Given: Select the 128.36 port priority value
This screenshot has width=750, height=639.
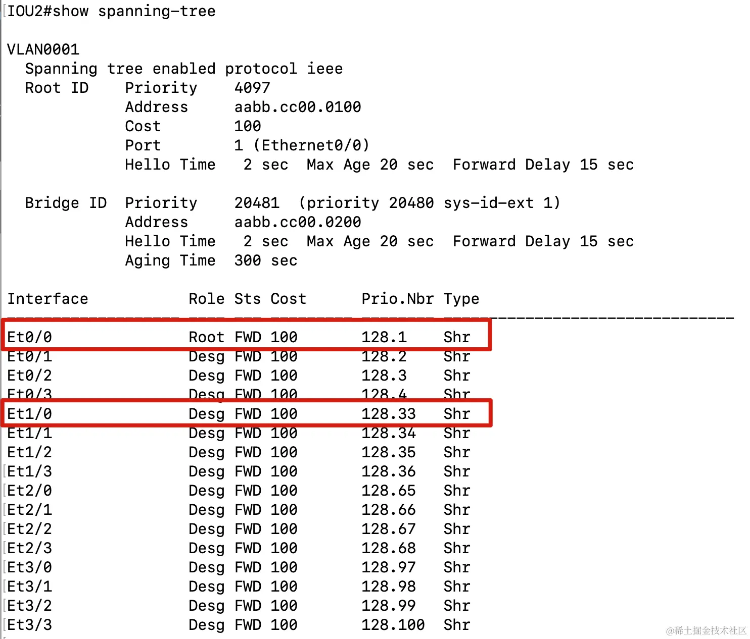Looking at the screenshot, I should tap(389, 471).
